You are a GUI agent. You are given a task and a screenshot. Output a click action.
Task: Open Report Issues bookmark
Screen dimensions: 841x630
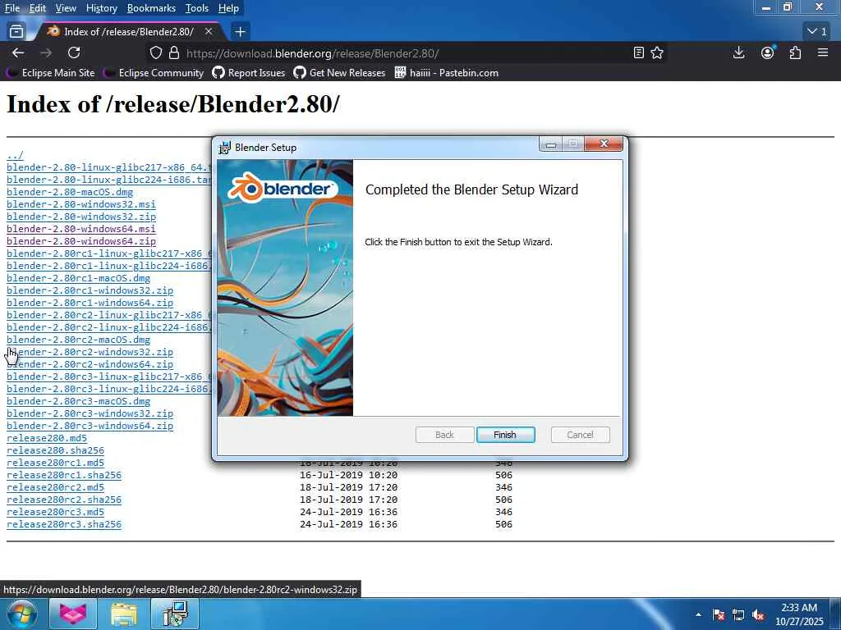tap(249, 73)
